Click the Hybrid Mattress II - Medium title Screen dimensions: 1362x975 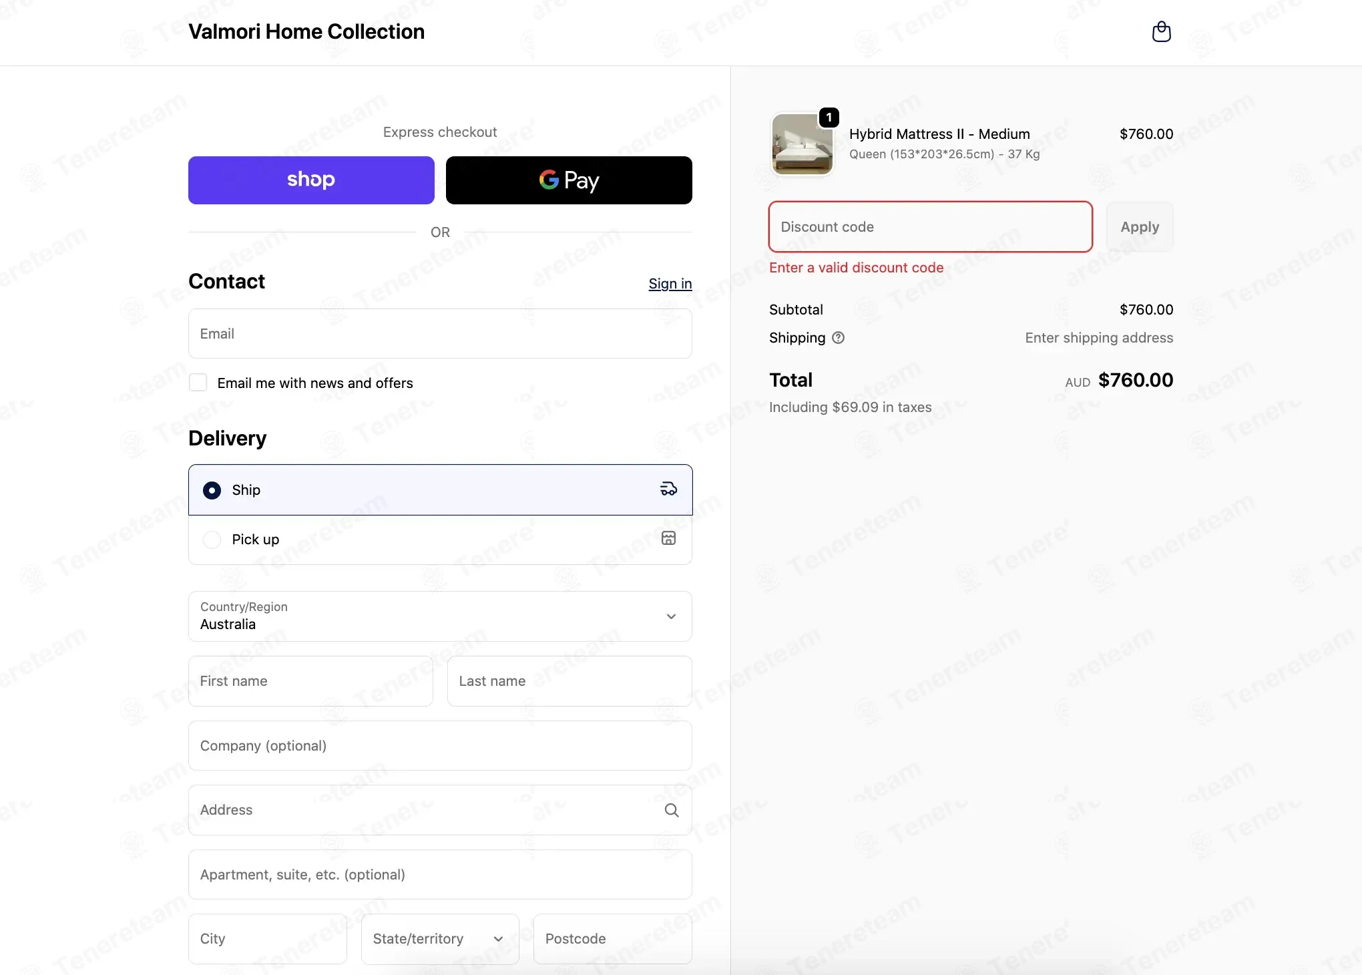point(939,134)
